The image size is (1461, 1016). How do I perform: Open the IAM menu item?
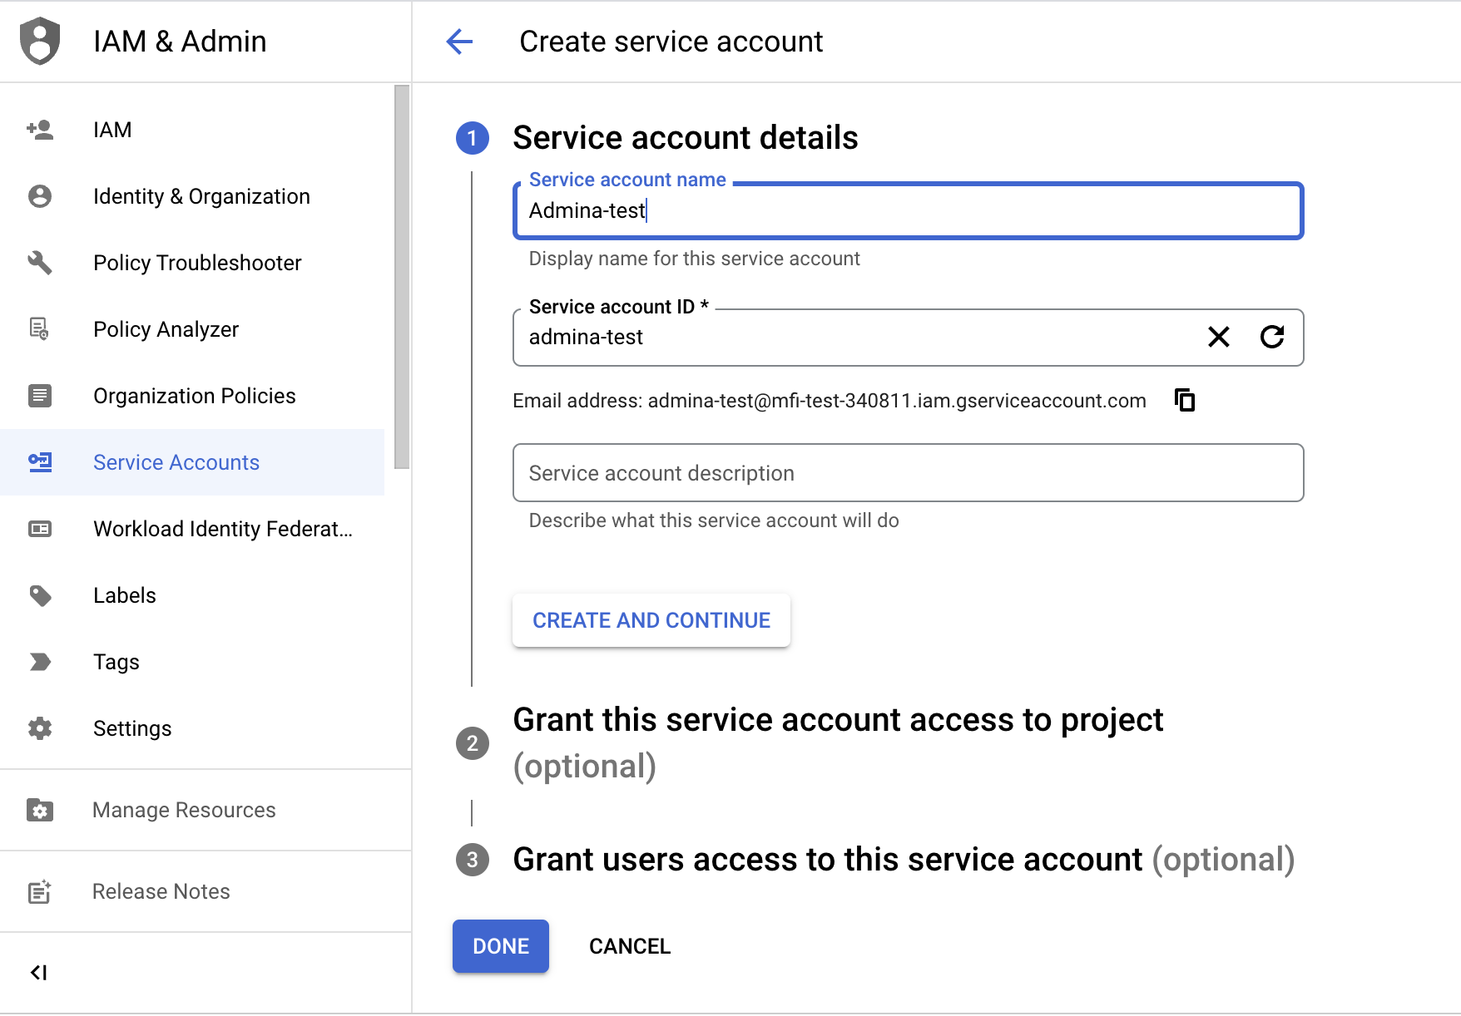click(x=192, y=130)
